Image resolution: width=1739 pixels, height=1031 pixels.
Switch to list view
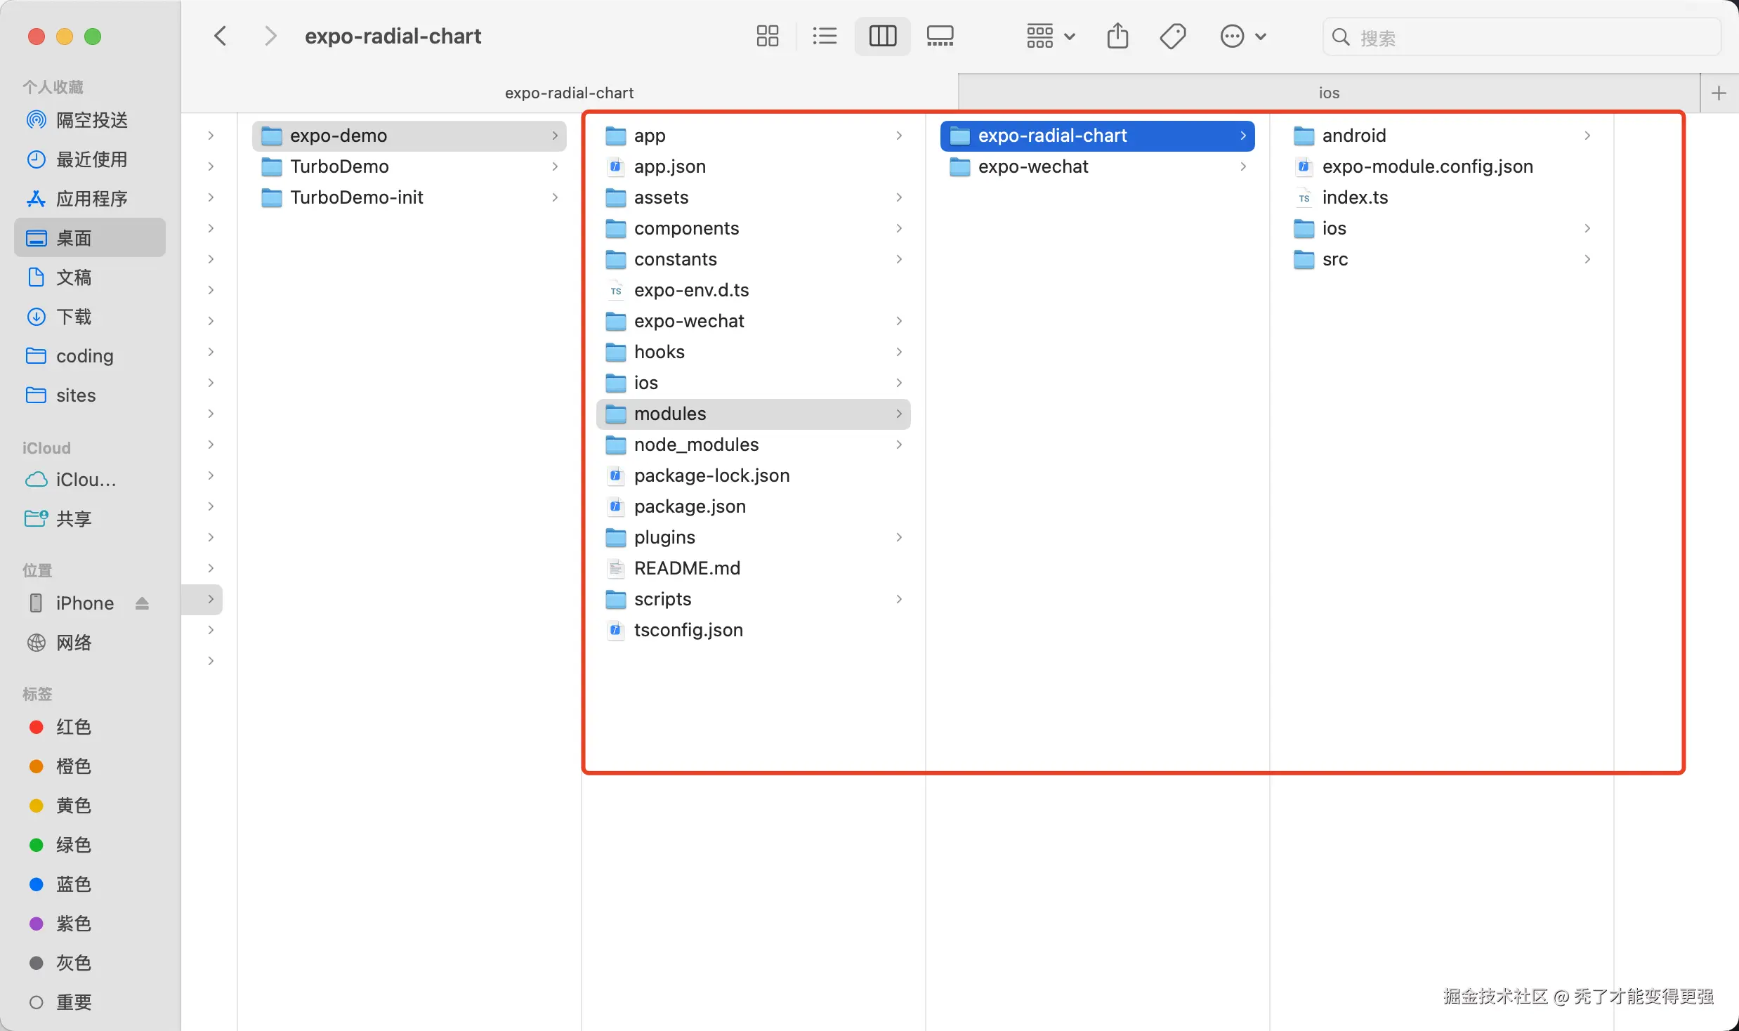825,36
